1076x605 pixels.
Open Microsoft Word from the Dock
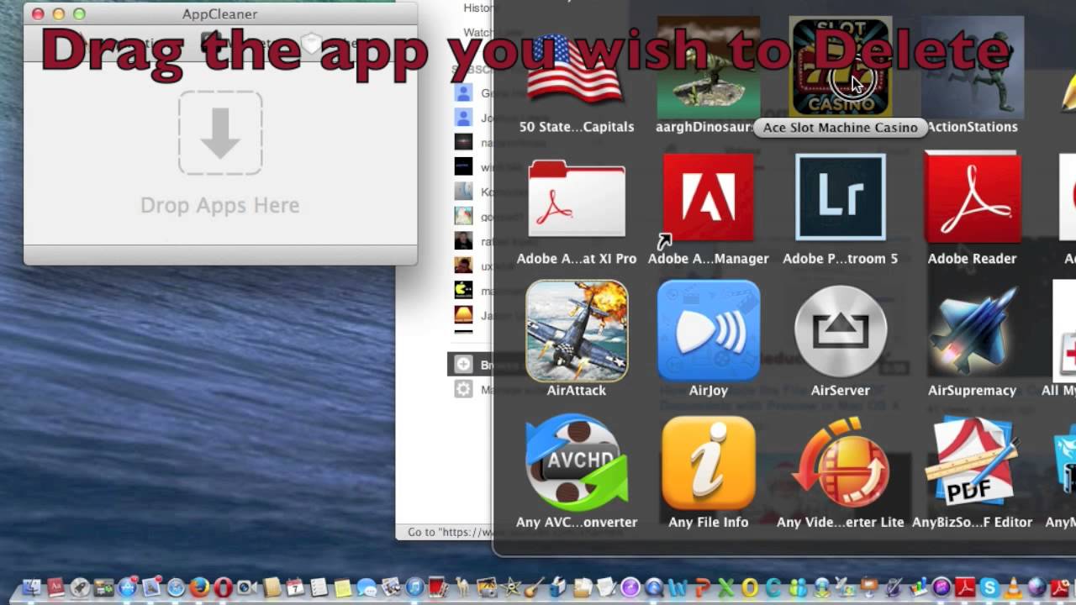(x=677, y=588)
